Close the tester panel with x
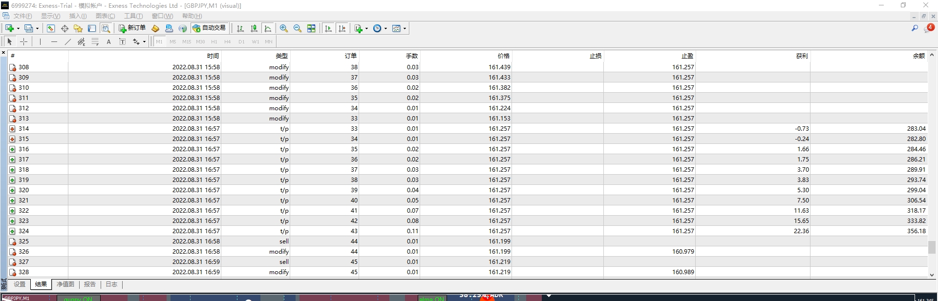This screenshot has height=301, width=938. (3, 53)
